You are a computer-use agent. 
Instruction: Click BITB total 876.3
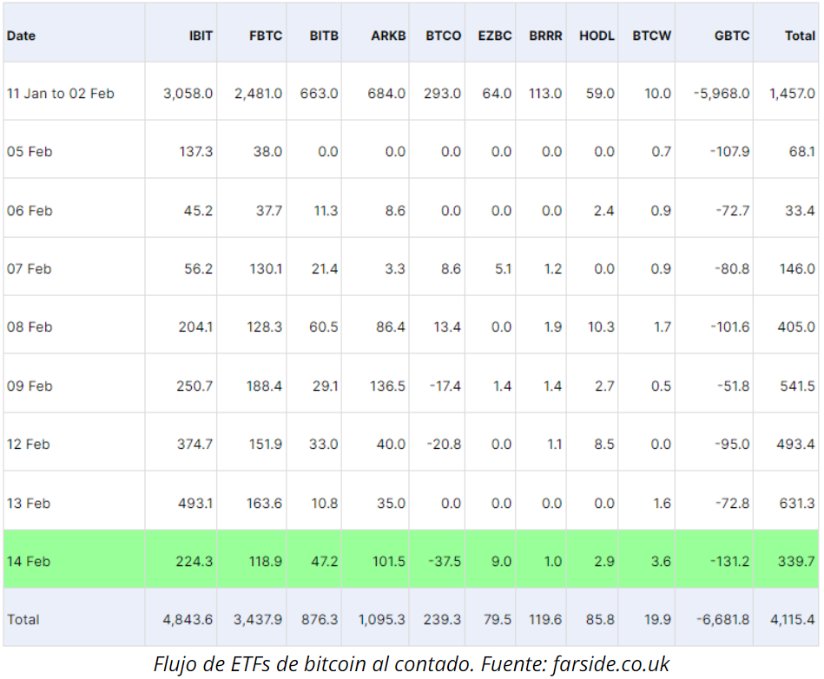click(320, 620)
